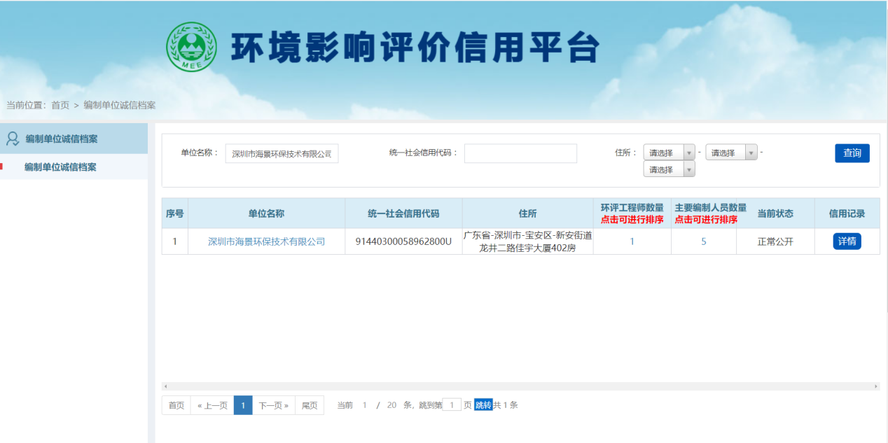The height and width of the screenshot is (443, 888).
Task: Click the 信用记录 column header
Action: tap(847, 213)
